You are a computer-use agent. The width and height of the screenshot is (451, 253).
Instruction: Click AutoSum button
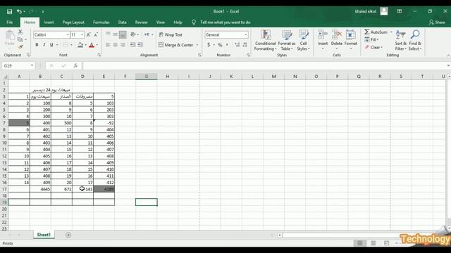pyautogui.click(x=376, y=32)
